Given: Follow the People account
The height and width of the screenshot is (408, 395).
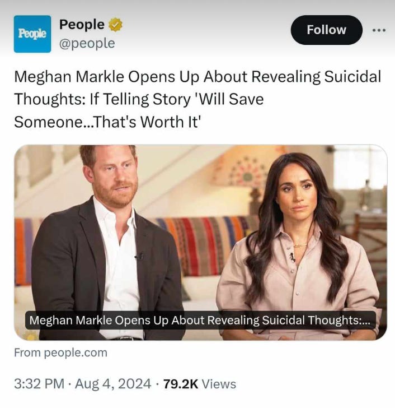Looking at the screenshot, I should 326,30.
